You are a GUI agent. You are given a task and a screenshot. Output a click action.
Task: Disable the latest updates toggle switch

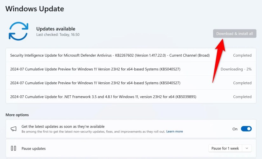point(246,129)
